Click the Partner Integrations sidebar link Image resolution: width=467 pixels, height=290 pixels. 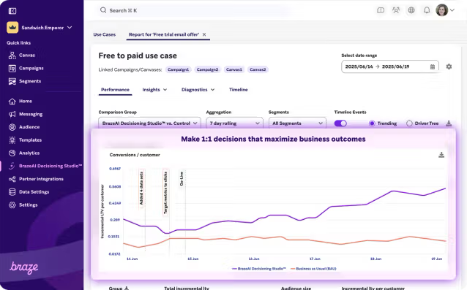(x=41, y=179)
